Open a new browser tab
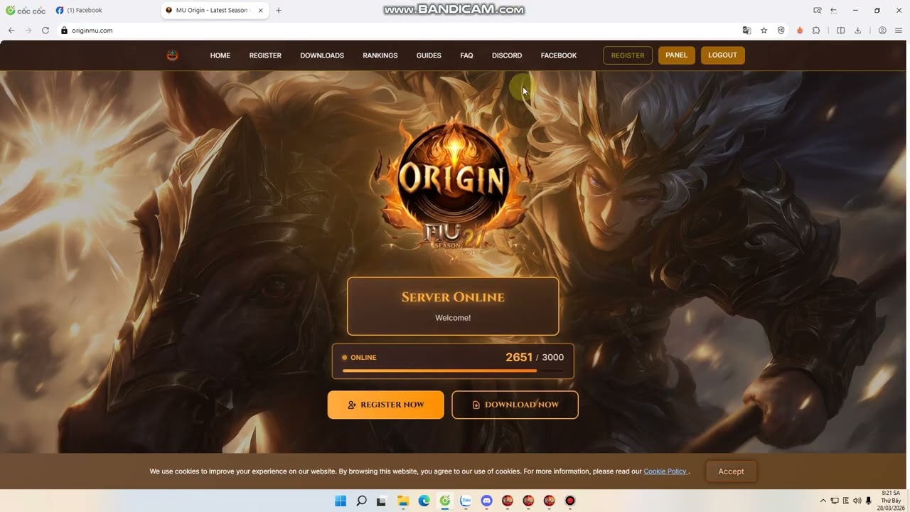Viewport: 910px width, 512px height. 279,11
